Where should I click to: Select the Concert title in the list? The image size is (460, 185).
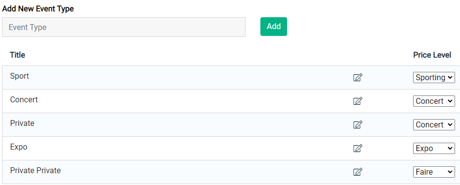pyautogui.click(x=24, y=100)
